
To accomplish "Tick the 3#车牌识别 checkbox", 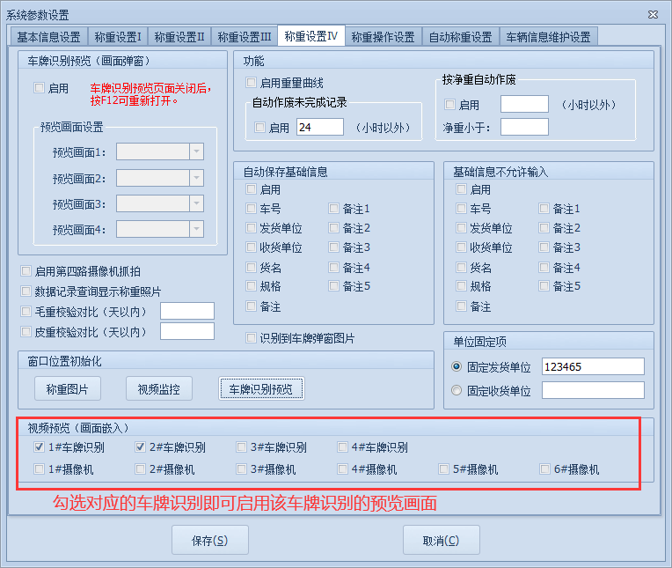I will click(242, 447).
